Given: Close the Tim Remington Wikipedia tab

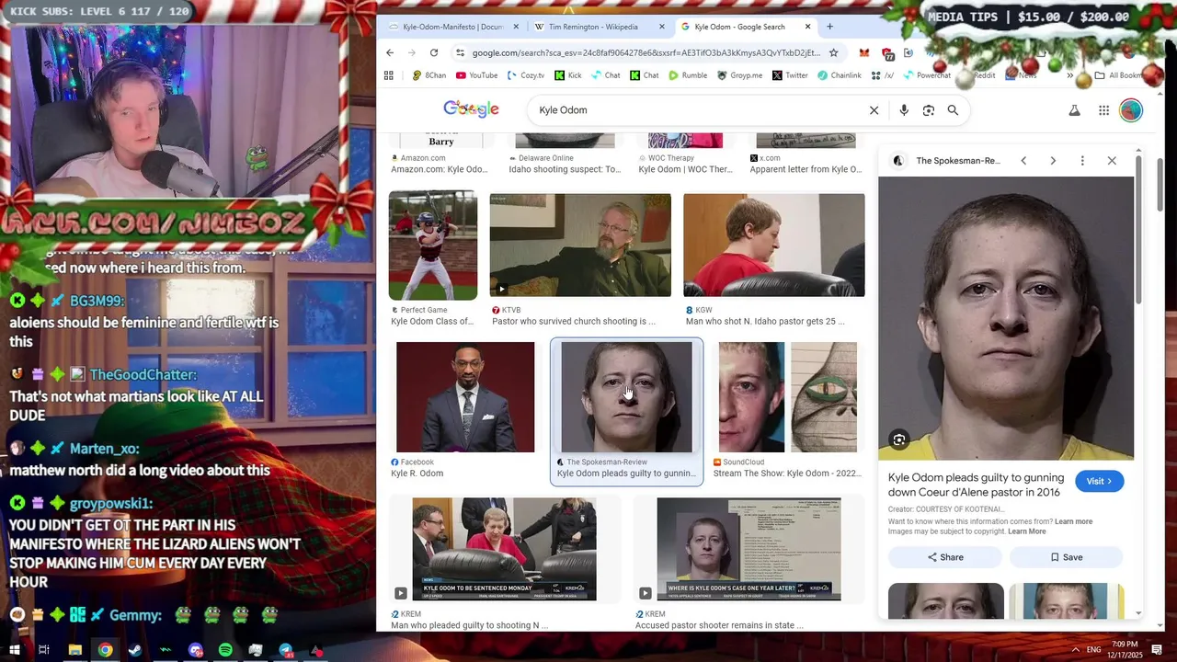Looking at the screenshot, I should [x=661, y=27].
